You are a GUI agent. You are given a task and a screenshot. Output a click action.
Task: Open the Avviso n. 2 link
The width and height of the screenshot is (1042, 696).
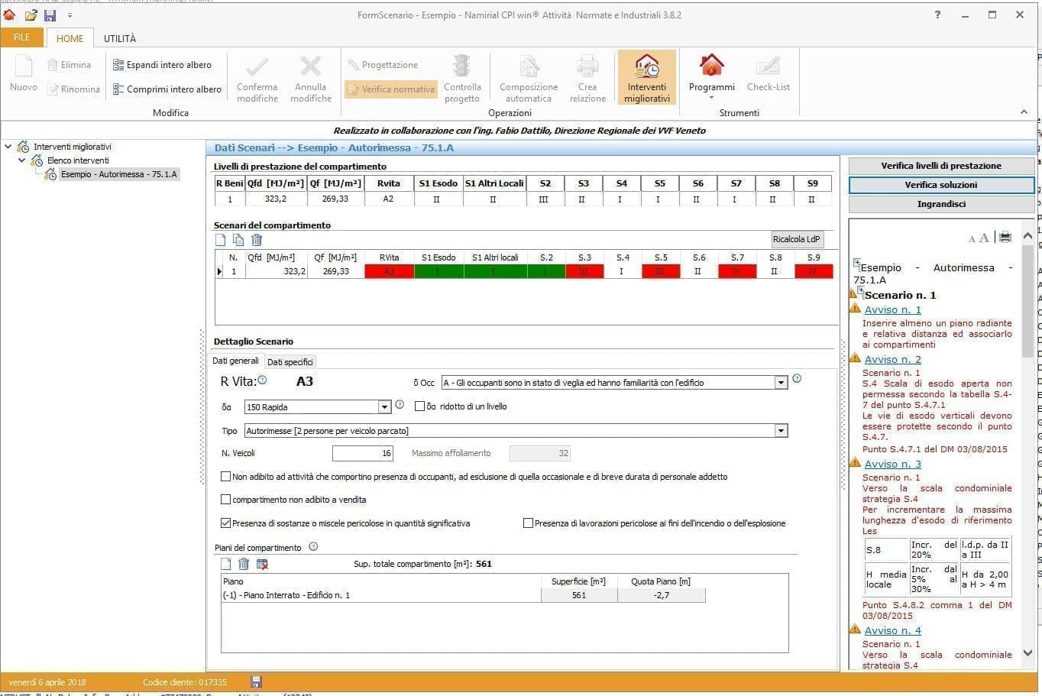tap(892, 359)
